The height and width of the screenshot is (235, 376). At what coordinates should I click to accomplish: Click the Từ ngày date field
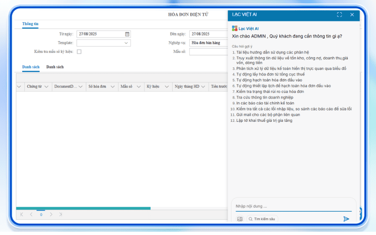(103, 34)
